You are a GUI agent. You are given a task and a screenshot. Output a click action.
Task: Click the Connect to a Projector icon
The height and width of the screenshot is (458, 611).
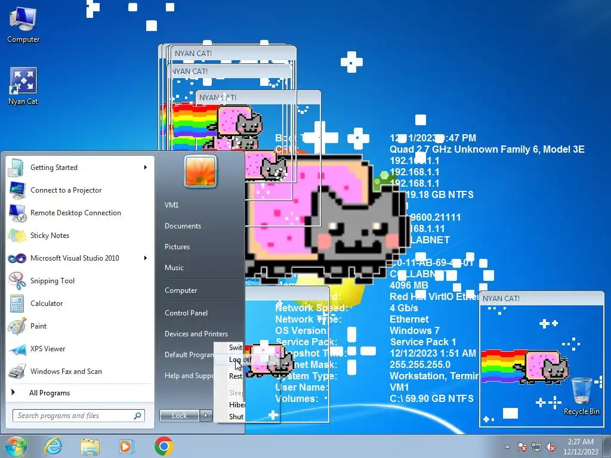coord(17,190)
